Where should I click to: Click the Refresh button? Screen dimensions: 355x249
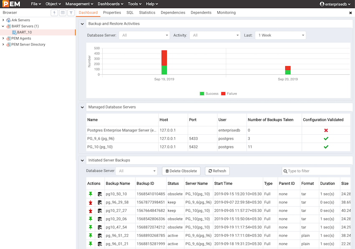pyautogui.click(x=217, y=171)
